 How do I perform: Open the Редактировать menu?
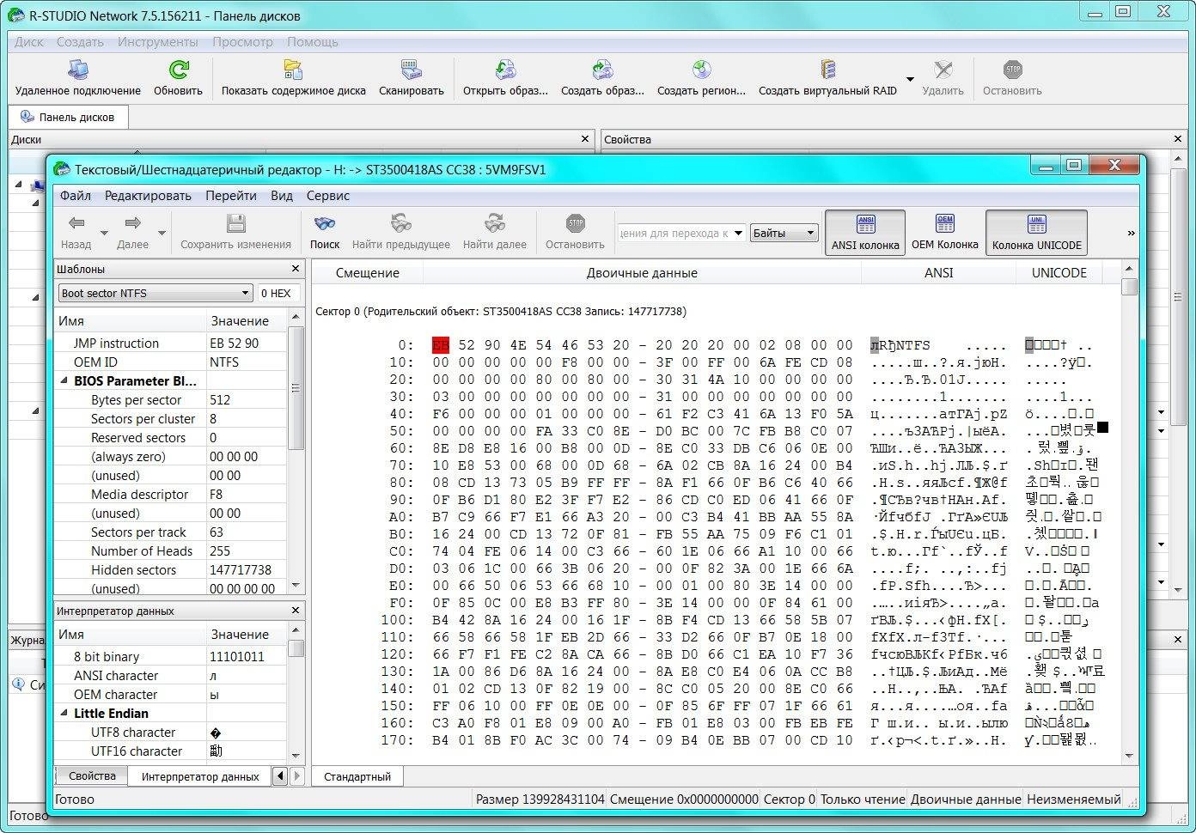click(148, 196)
